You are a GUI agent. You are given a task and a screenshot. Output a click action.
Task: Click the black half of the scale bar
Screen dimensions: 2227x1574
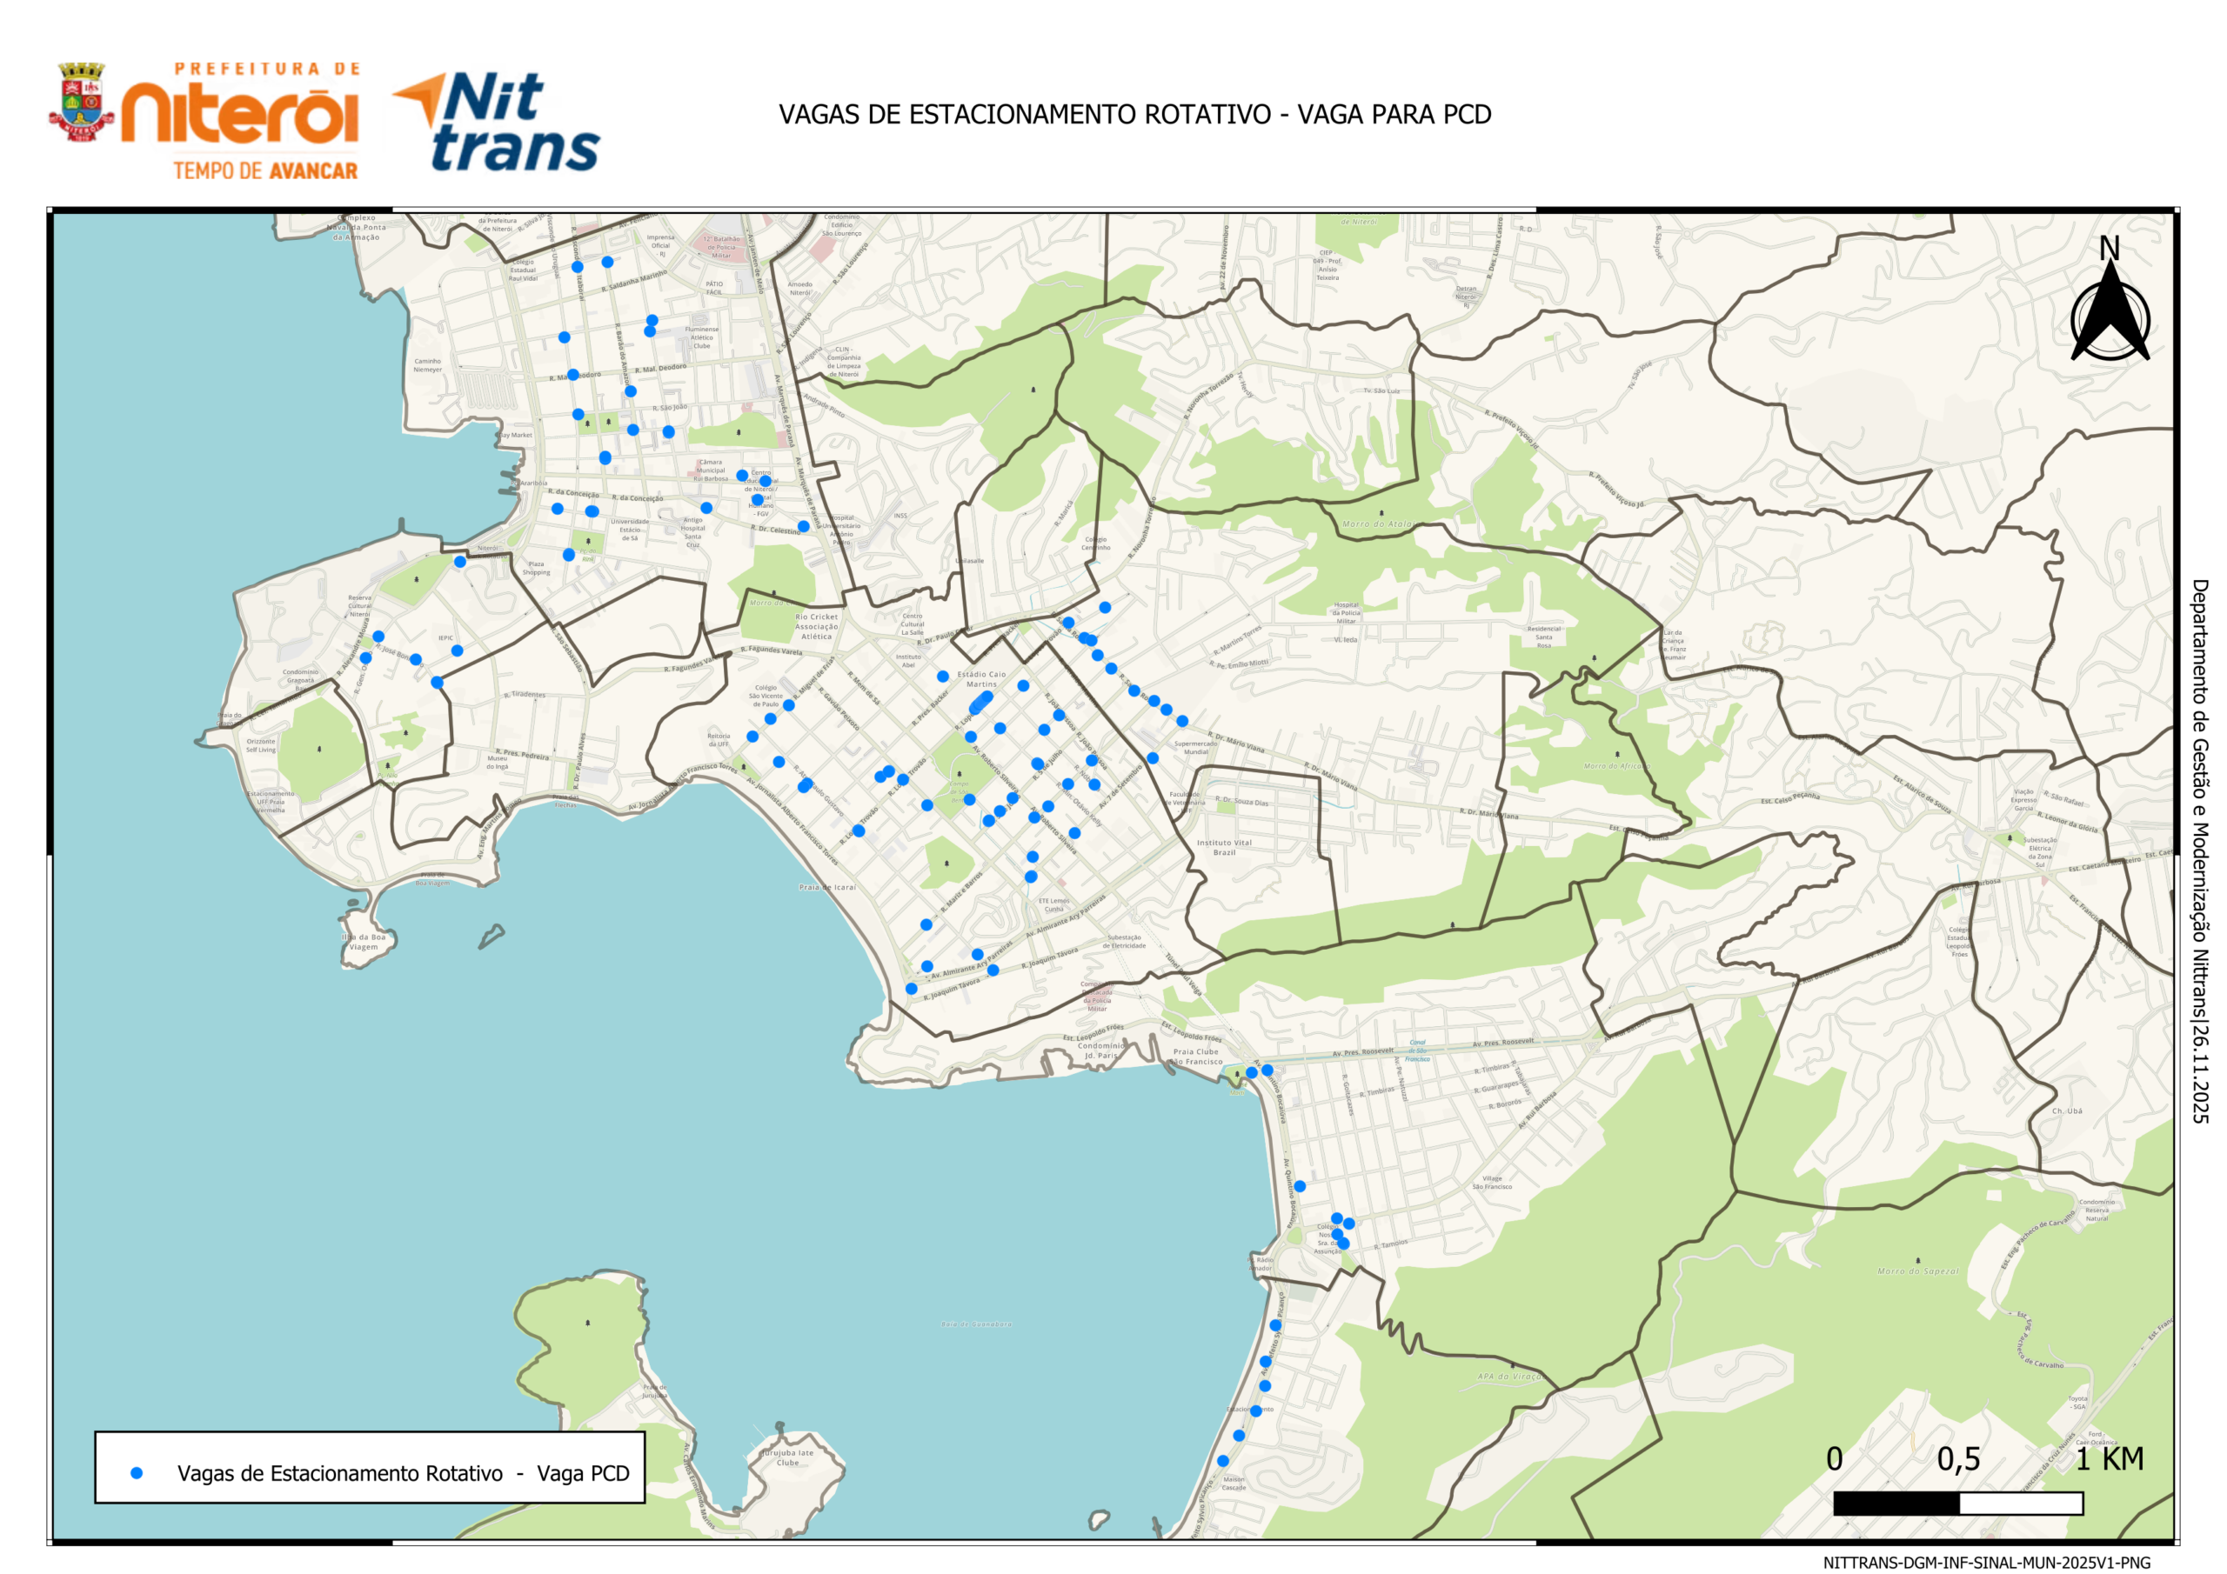[1896, 1504]
